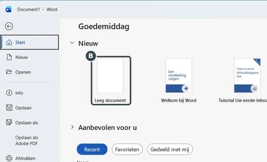Click the Opslaan floppy disk icon
Image resolution: width=267 pixels, height=162 pixels.
tap(9, 108)
